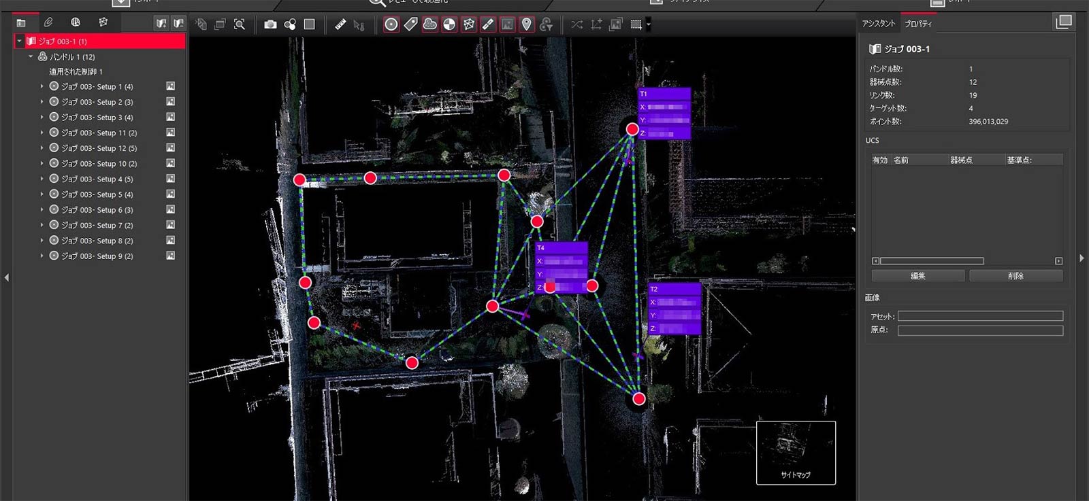Image resolution: width=1089 pixels, height=501 pixels.
Task: Expand the ジョブ 003- Setup 12 item
Action: tap(42, 148)
